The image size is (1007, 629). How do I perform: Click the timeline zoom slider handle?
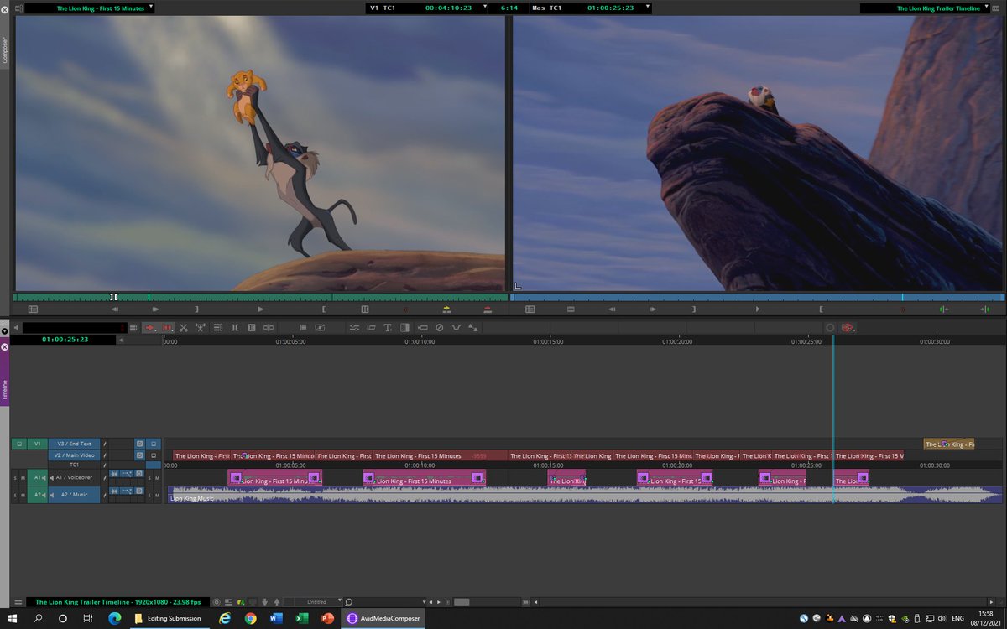(462, 602)
